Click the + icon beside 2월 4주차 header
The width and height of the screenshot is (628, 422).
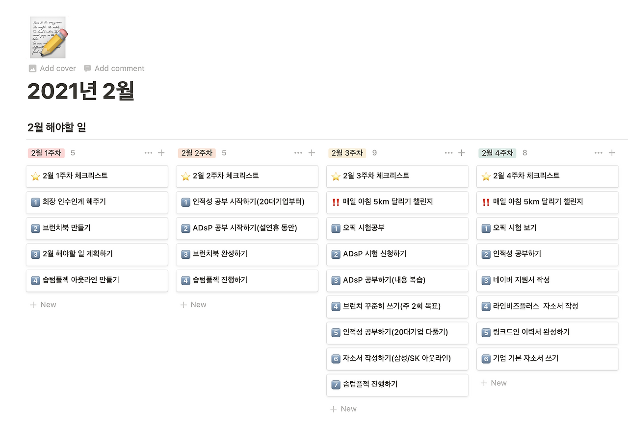tap(612, 152)
